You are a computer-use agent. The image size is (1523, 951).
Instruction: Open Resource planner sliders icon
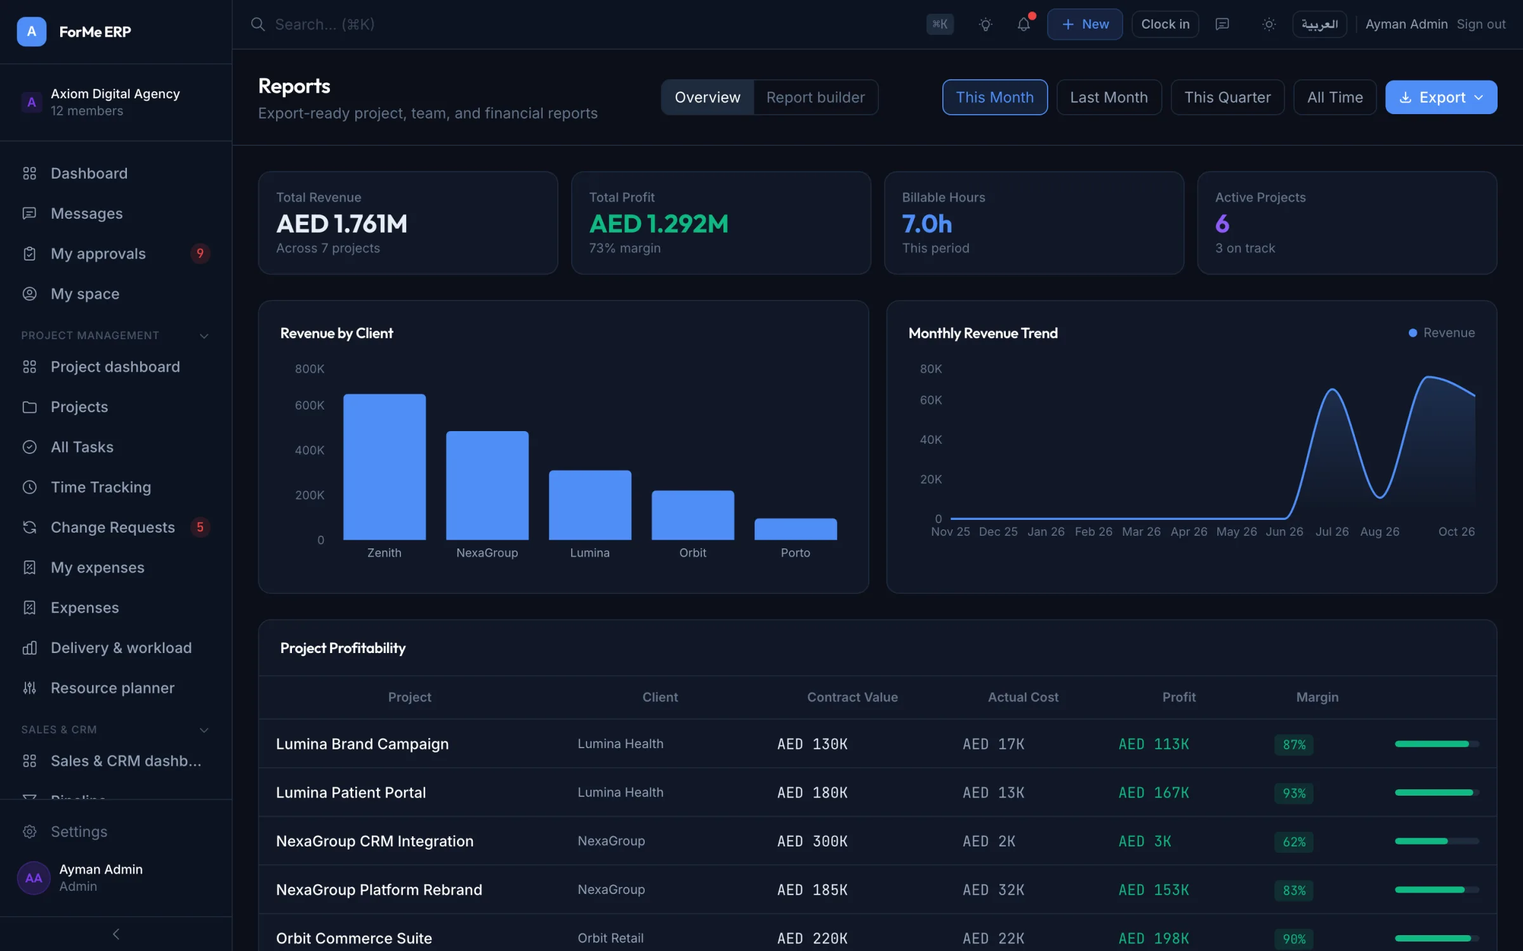point(29,688)
